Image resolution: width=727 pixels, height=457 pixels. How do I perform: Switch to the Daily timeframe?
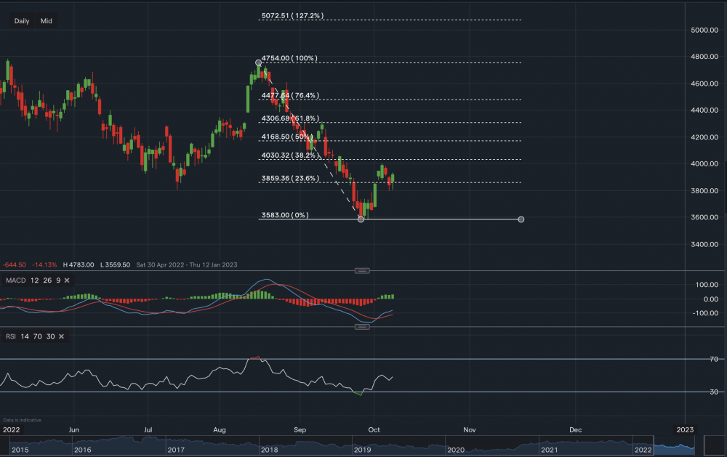point(21,20)
